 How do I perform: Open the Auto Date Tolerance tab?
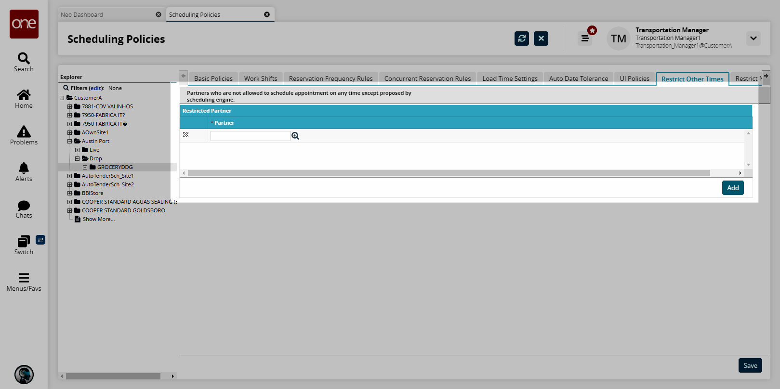pyautogui.click(x=579, y=78)
